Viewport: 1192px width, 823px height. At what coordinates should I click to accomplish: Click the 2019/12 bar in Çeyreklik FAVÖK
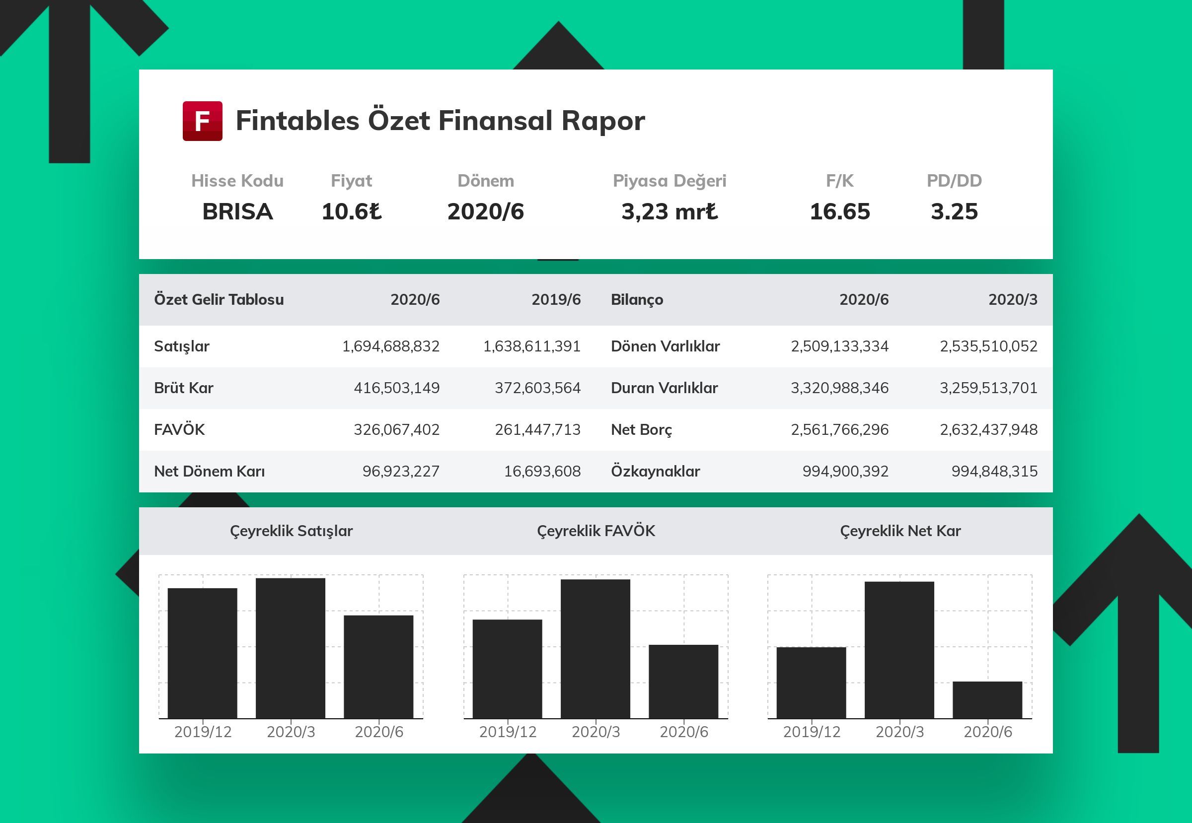[x=507, y=669]
